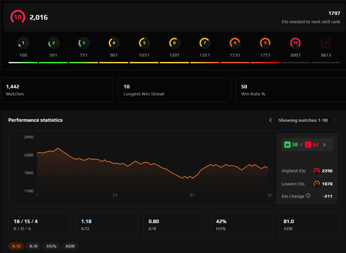This screenshot has width=346, height=253.
Task: Click 'Showing matches 1-90' label
Action: [x=303, y=120]
